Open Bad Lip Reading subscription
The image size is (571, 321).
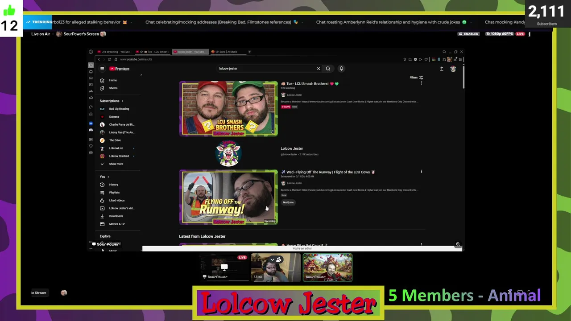coord(115,109)
